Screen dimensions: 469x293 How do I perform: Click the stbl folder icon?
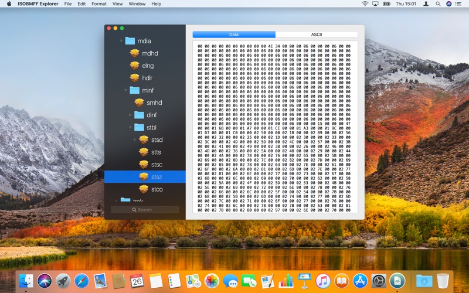[x=139, y=127]
